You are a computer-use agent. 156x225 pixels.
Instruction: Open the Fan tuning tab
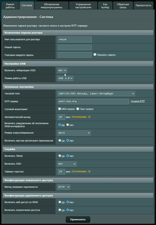click(x=105, y=6)
